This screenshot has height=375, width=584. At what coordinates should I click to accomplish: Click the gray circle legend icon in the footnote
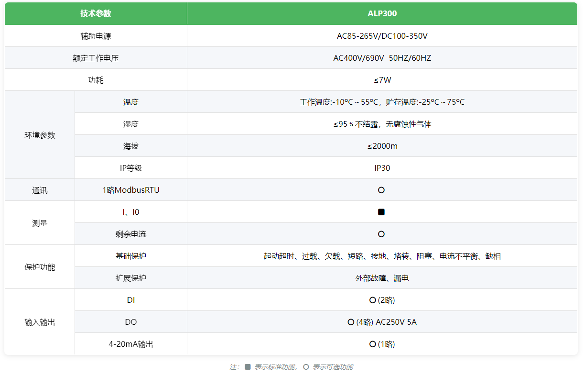(x=306, y=367)
